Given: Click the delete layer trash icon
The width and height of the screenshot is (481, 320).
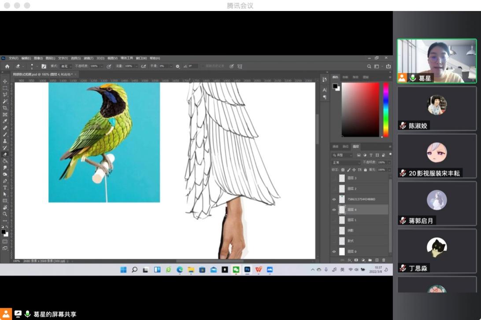Looking at the screenshot, I should point(383,260).
